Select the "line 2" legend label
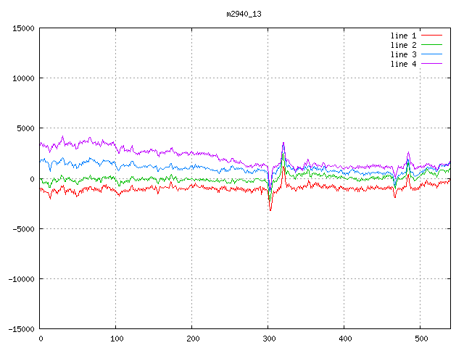The height and width of the screenshot is (348, 464). point(404,45)
